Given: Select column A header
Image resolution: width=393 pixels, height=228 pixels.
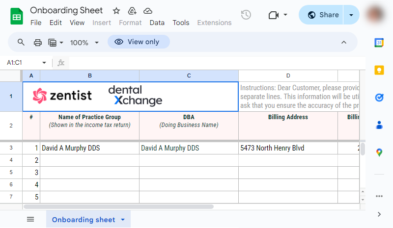Looking at the screenshot, I should pos(31,76).
